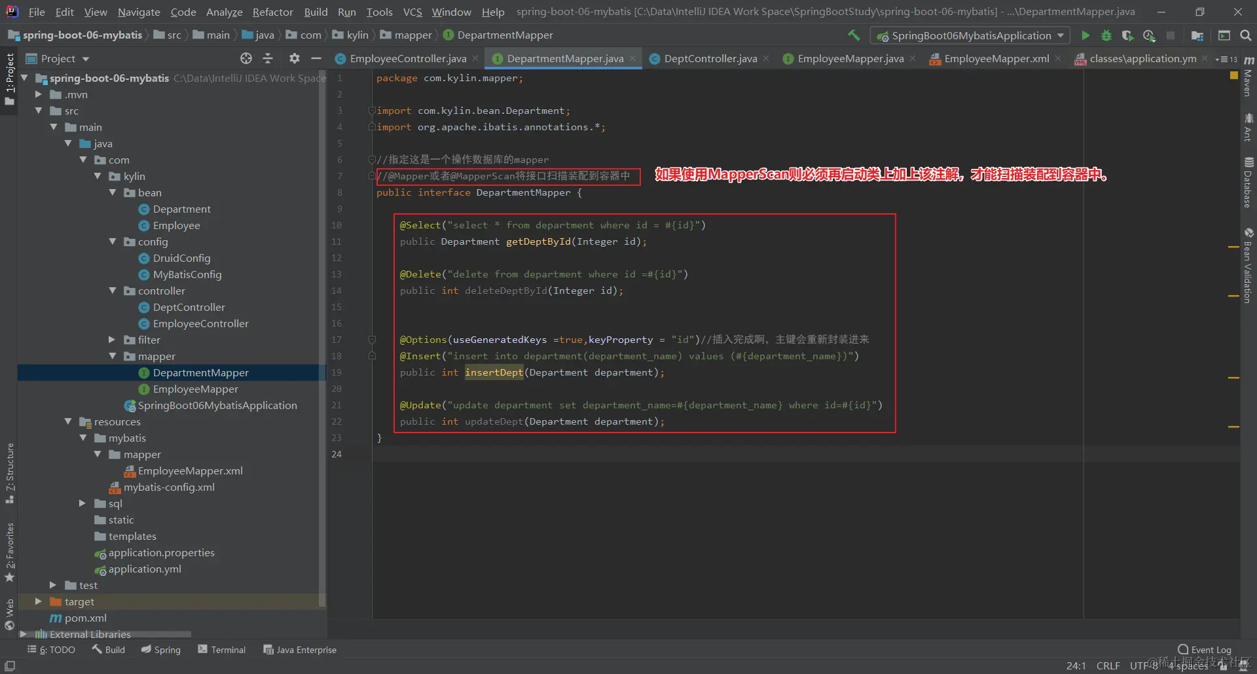Image resolution: width=1257 pixels, height=674 pixels.
Task: Click CRLF line separator in status bar
Action: click(1108, 665)
